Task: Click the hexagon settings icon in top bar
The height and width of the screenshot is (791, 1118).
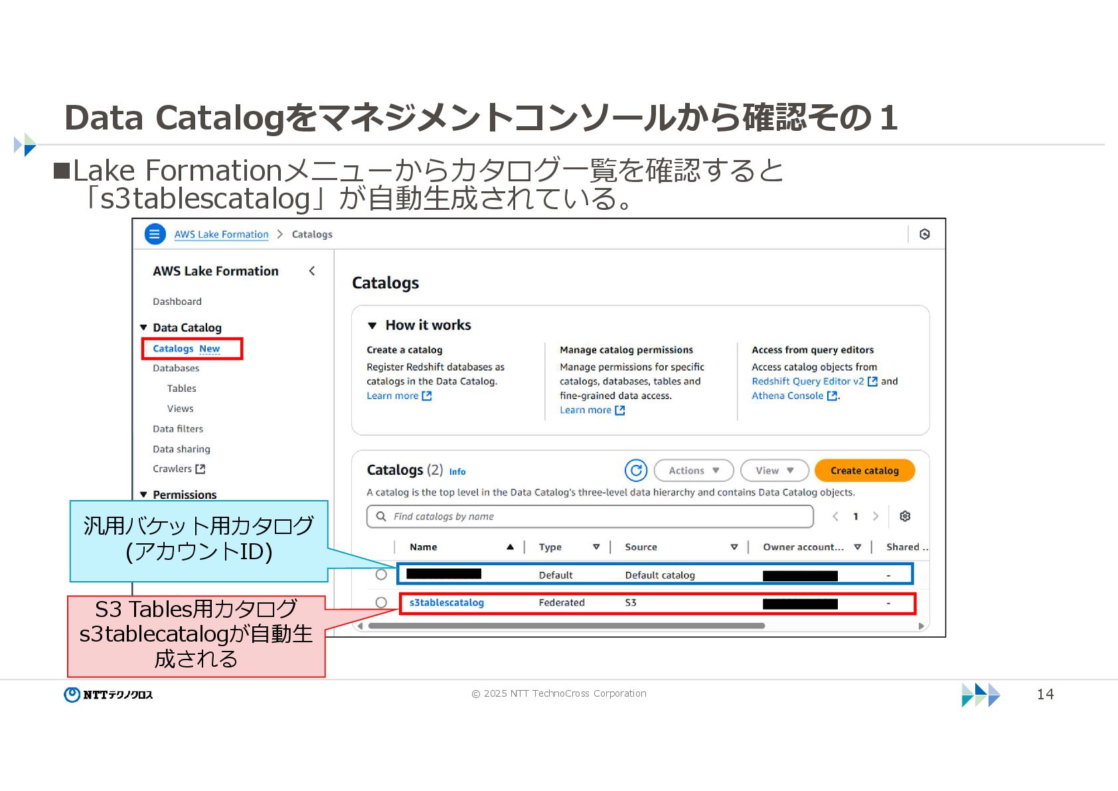Action: point(924,234)
